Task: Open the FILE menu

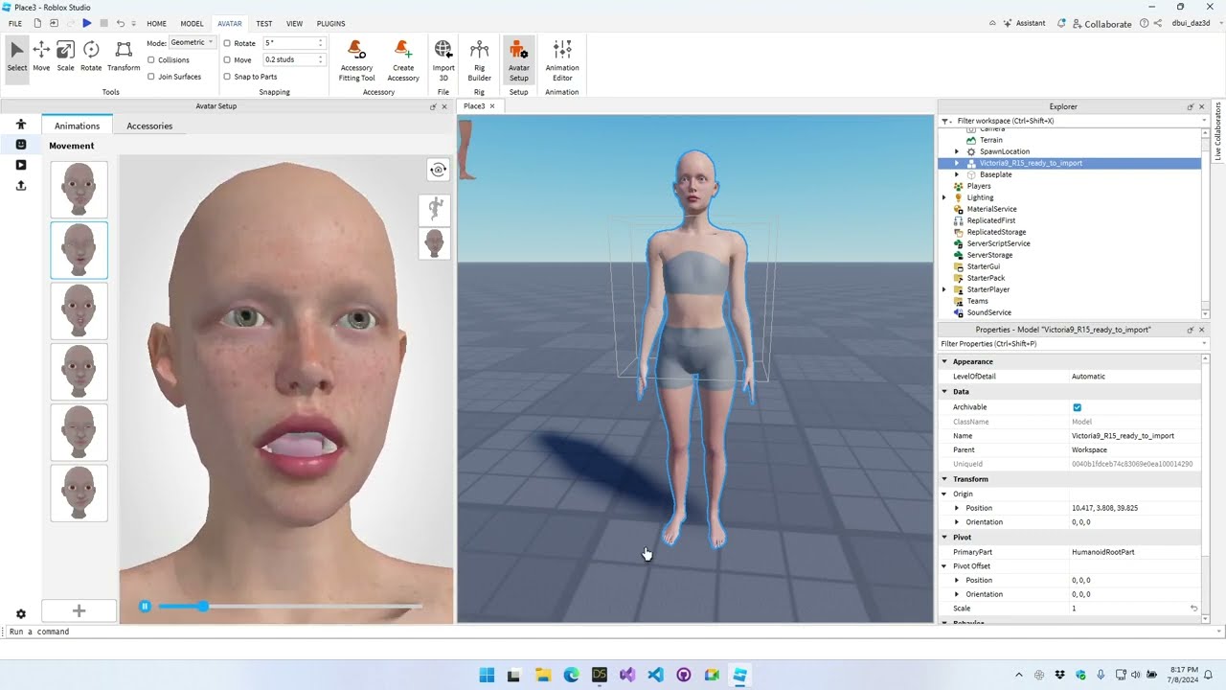Action: [x=15, y=23]
